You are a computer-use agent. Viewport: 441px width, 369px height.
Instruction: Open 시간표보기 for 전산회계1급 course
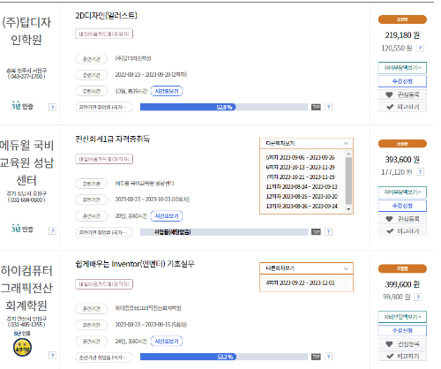[x=167, y=216]
